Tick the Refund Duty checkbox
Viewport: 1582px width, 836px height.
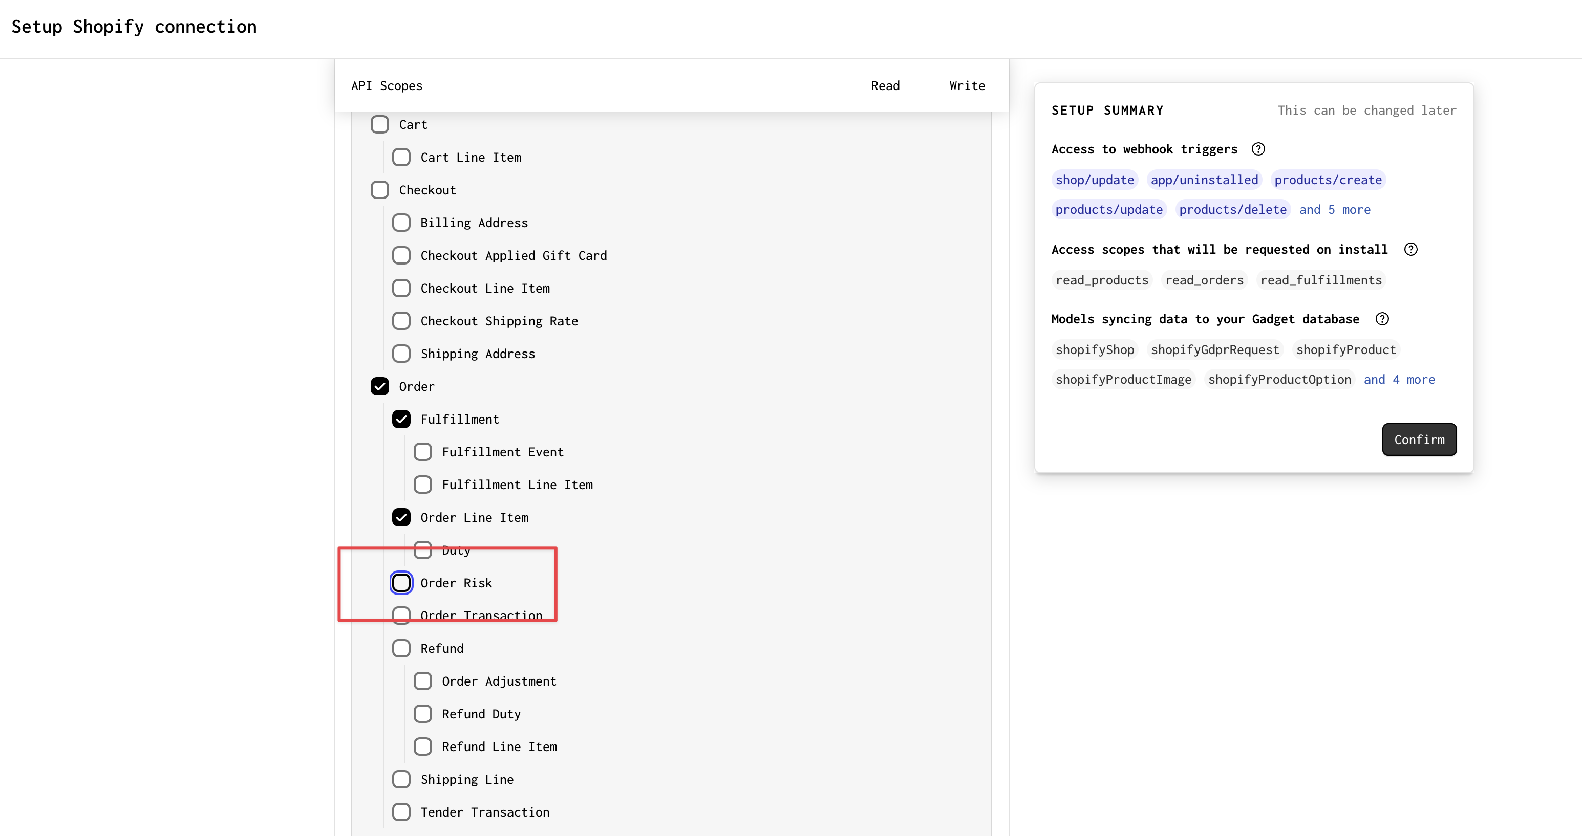422,714
